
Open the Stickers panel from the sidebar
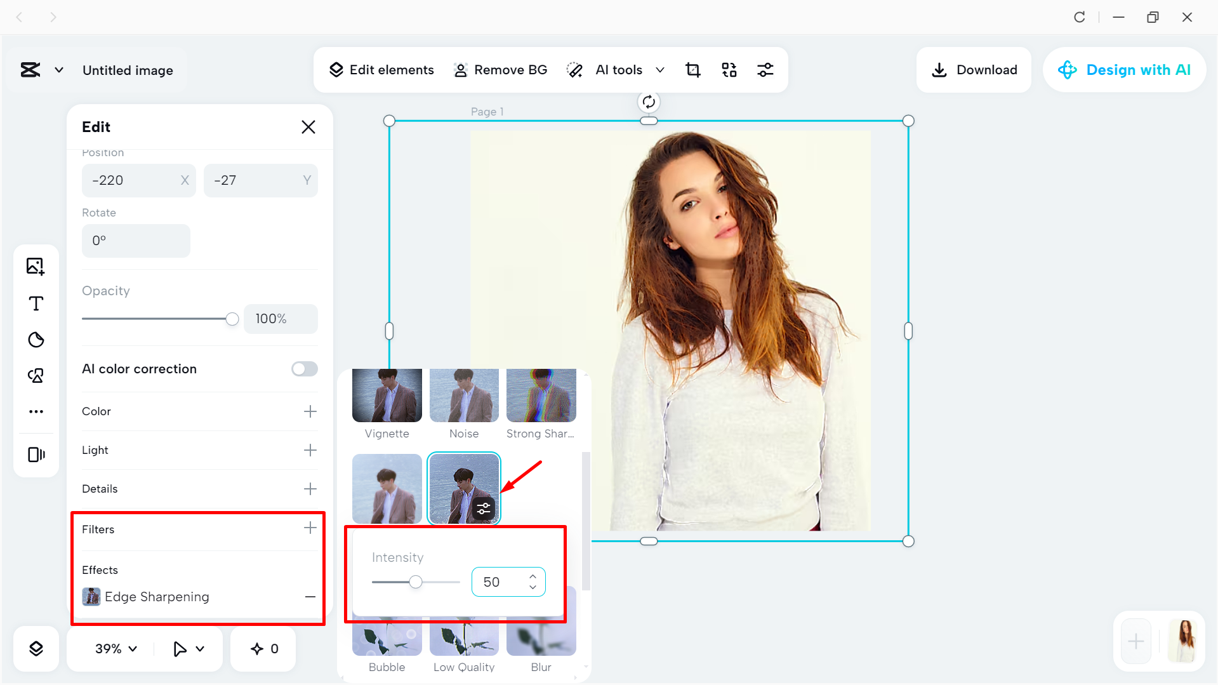[x=36, y=340]
